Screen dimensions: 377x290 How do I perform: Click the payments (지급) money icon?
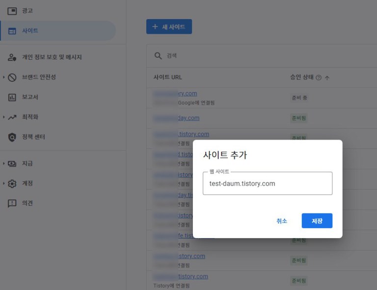[x=12, y=164]
